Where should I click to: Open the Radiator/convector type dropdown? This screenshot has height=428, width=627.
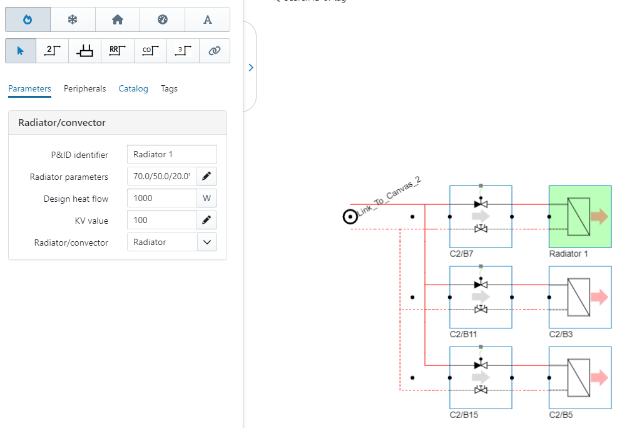(x=206, y=243)
